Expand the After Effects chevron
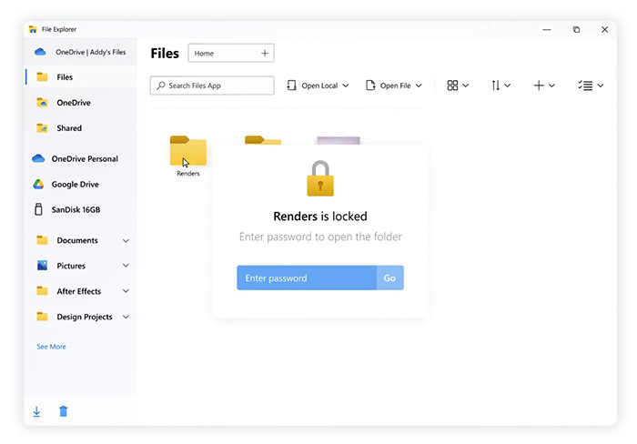This screenshot has height=444, width=637. point(126,291)
